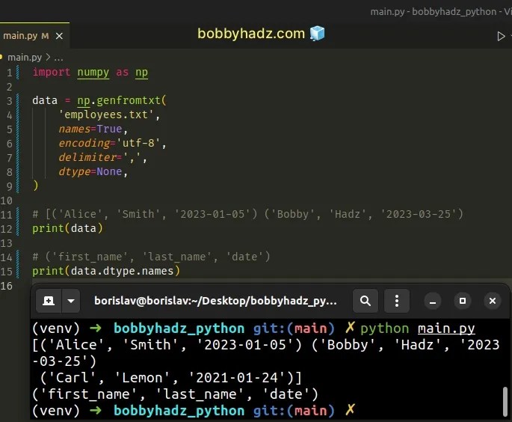The width and height of the screenshot is (512, 422).
Task: Click print(data) on line 12
Action: [67, 228]
